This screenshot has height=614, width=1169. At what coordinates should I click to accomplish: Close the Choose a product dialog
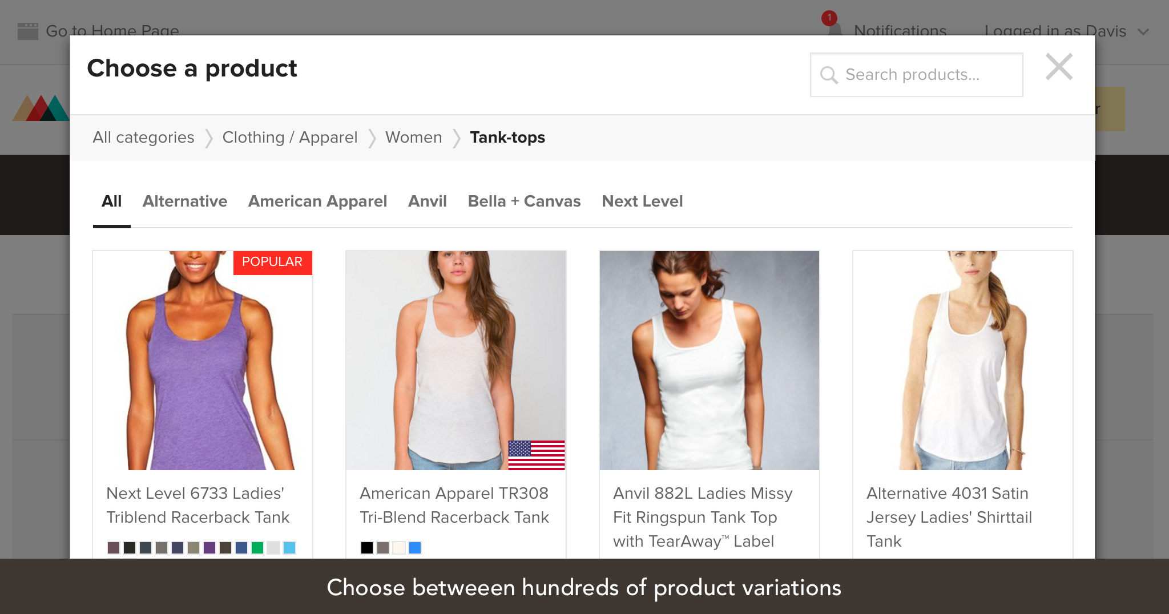pyautogui.click(x=1059, y=67)
